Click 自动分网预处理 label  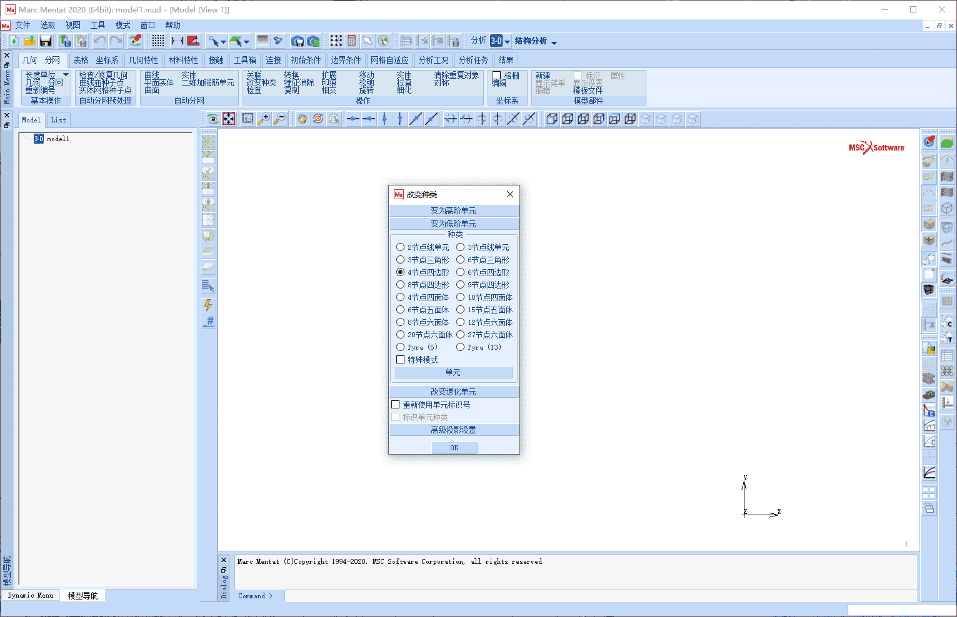tap(105, 101)
